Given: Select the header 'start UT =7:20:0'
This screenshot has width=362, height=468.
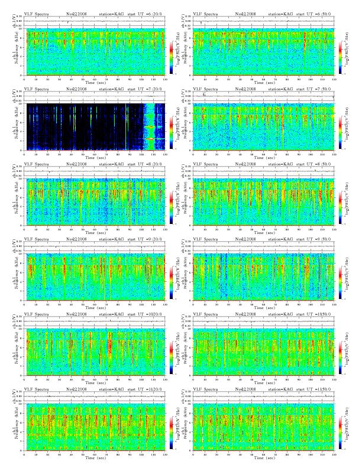Looking at the screenshot, I should pyautogui.click(x=145, y=89).
